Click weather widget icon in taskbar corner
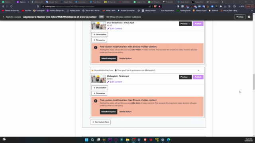Screen dimensions: 255x143 [x=4, y=139]
